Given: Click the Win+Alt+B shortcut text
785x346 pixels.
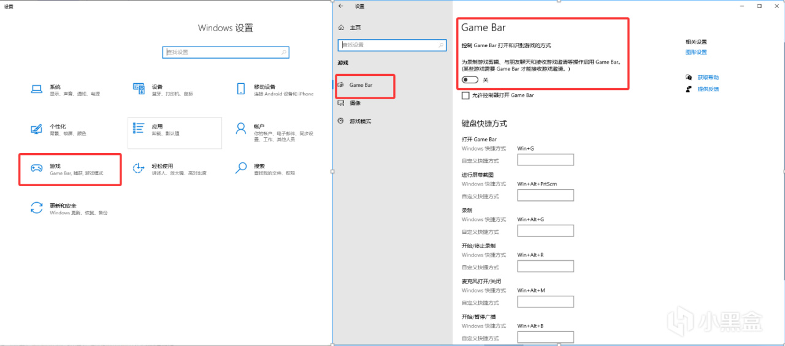Looking at the screenshot, I should (x=530, y=326).
